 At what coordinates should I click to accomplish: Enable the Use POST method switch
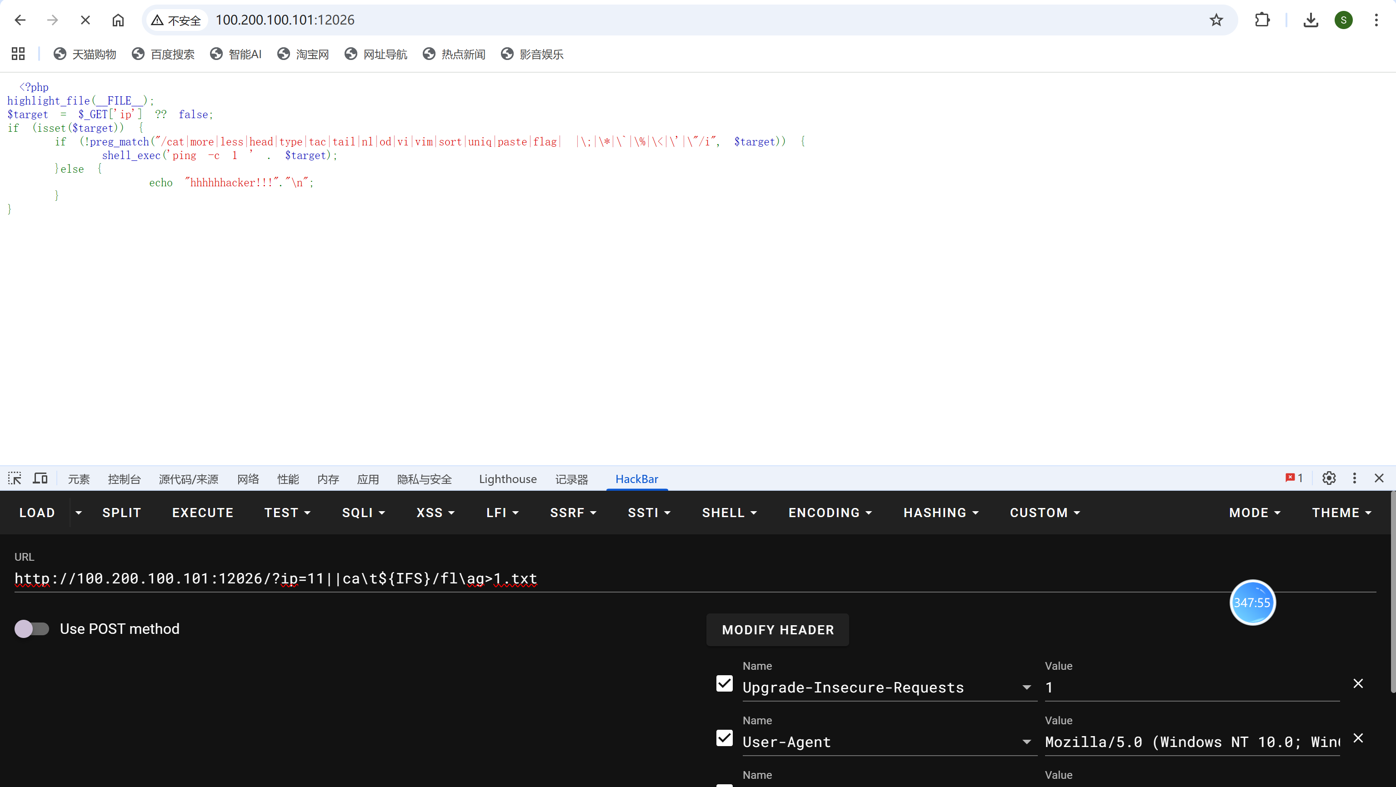(31, 629)
